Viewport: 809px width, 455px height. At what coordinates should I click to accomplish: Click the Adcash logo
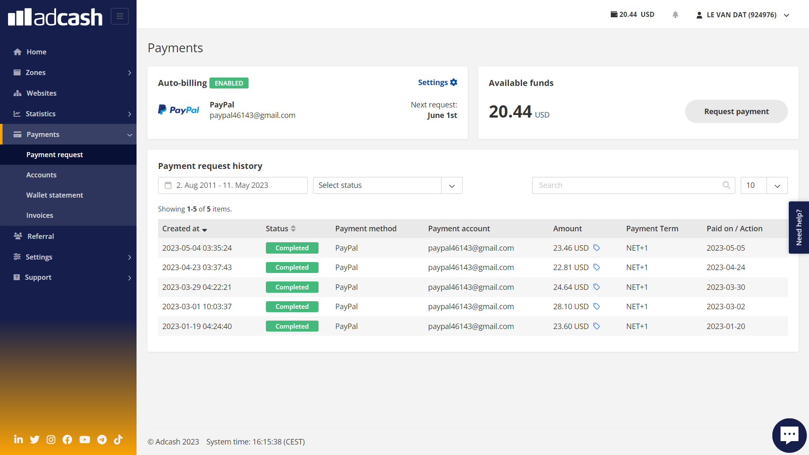55,17
